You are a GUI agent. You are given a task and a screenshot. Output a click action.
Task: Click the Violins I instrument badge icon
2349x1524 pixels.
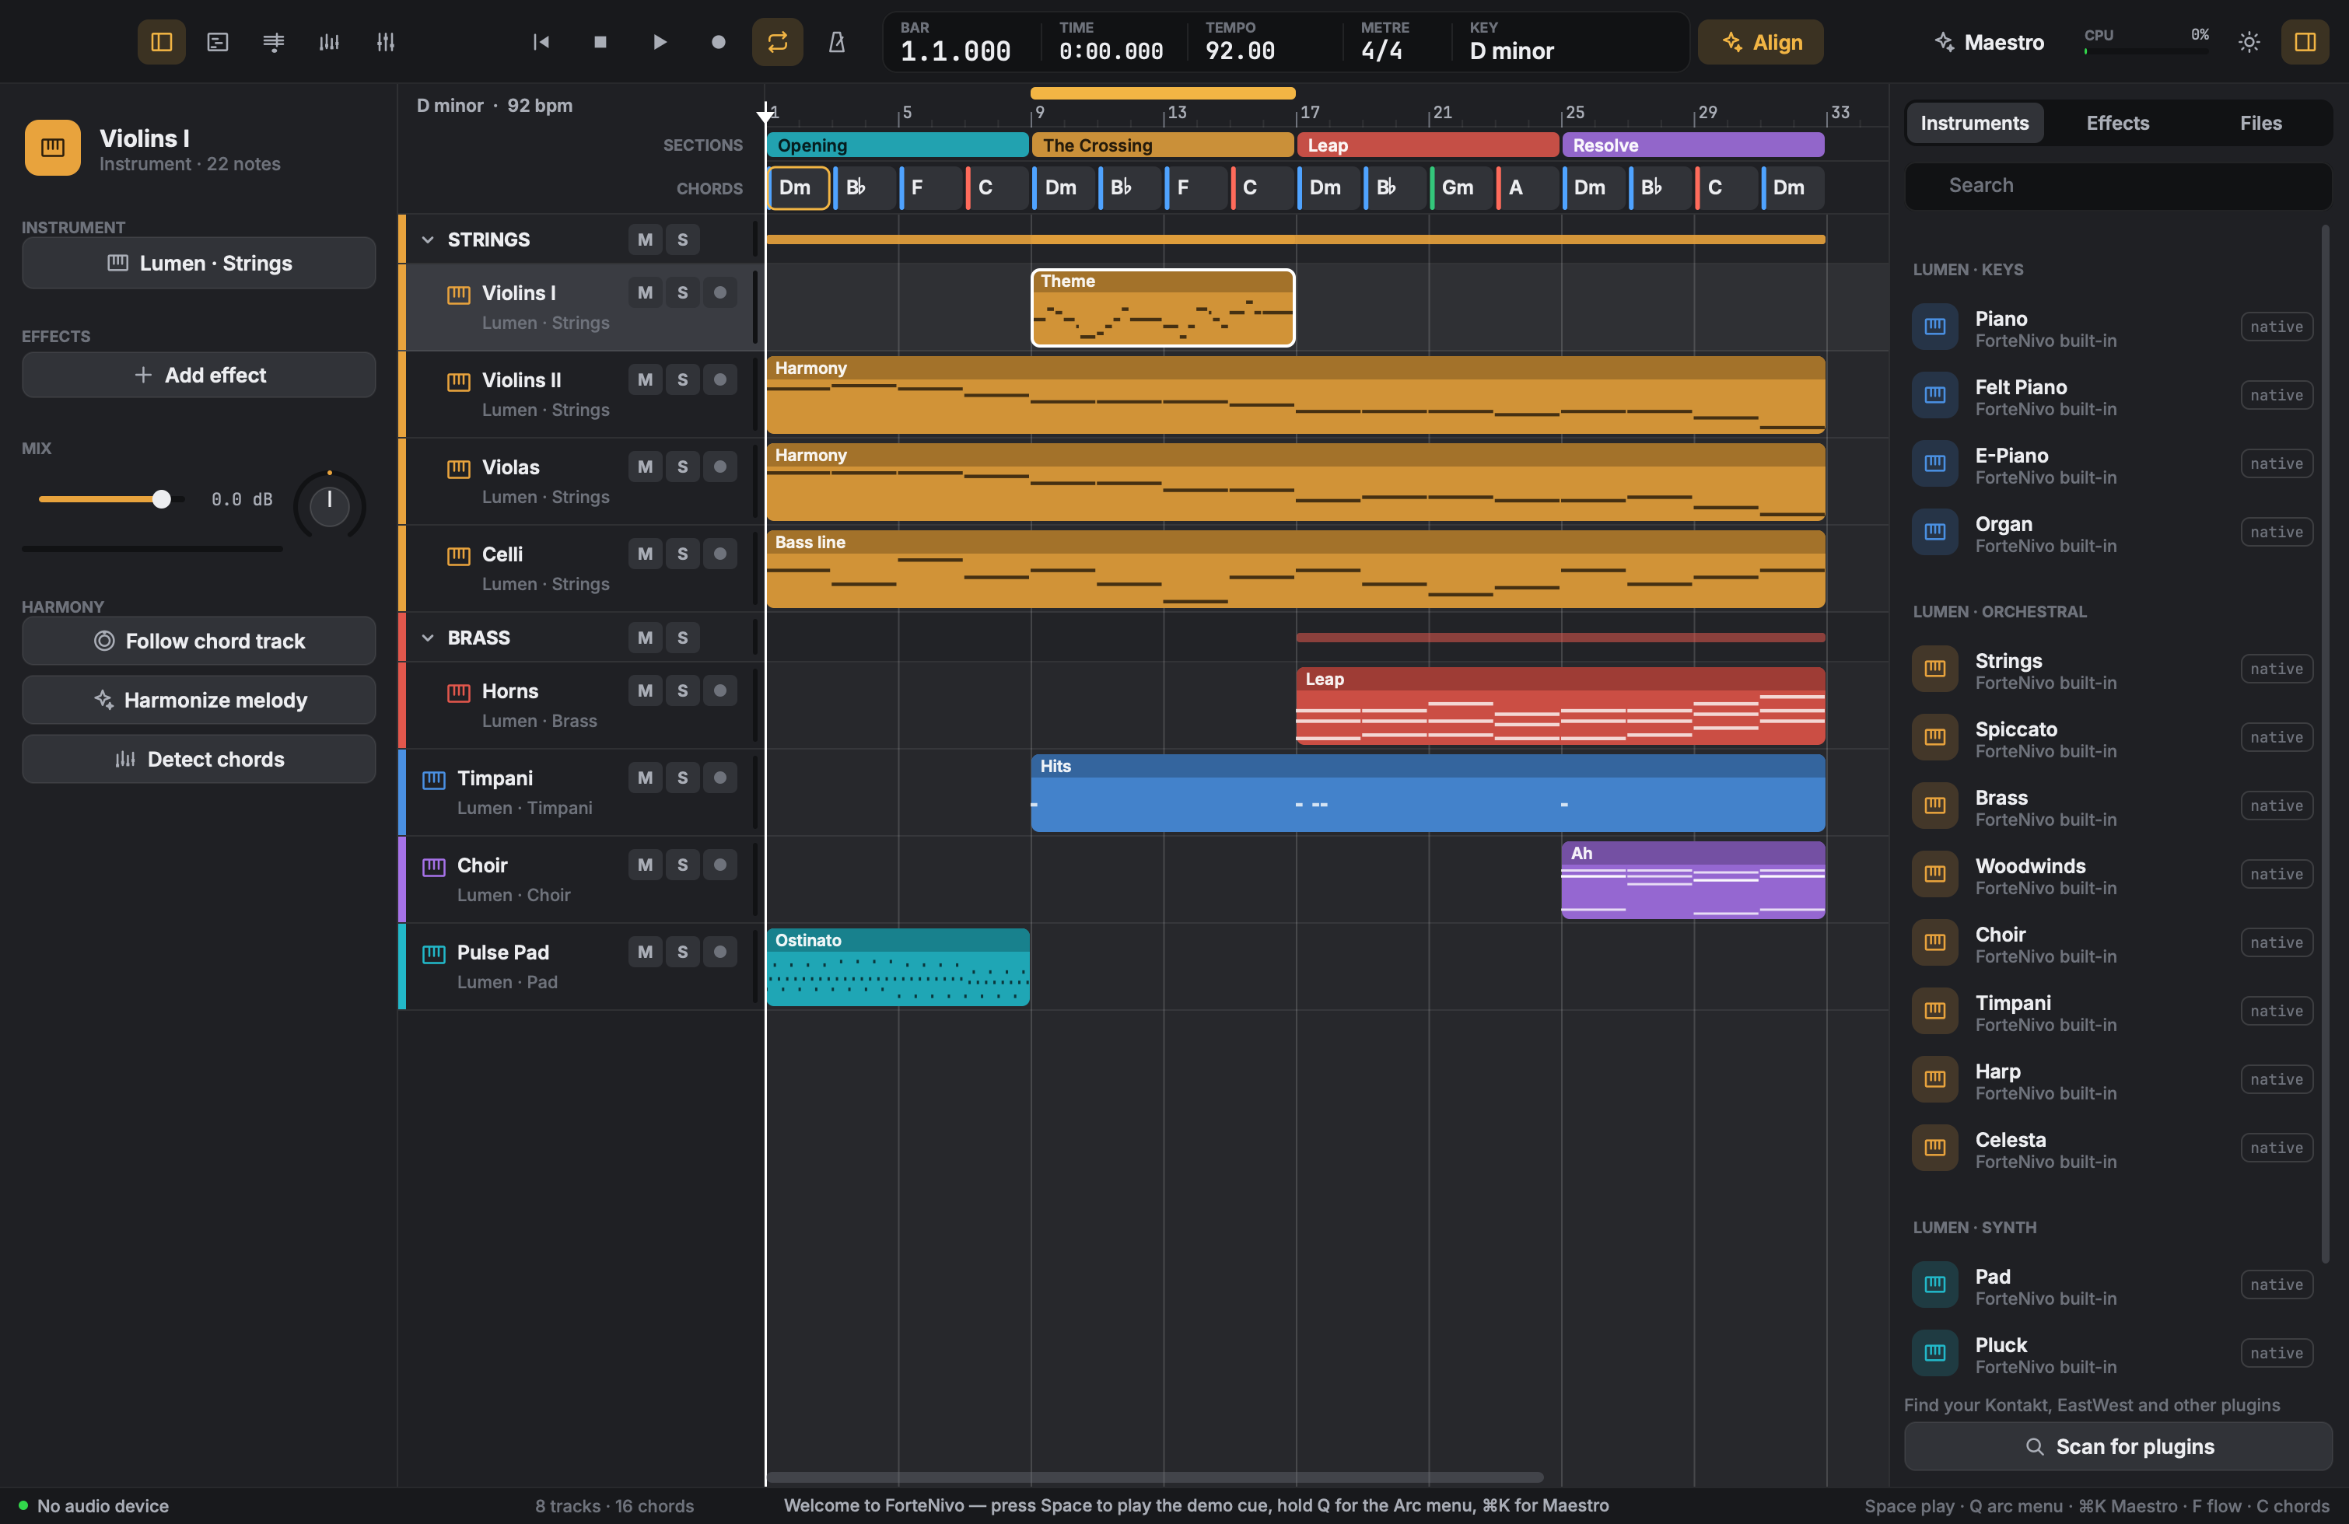pyautogui.click(x=52, y=148)
